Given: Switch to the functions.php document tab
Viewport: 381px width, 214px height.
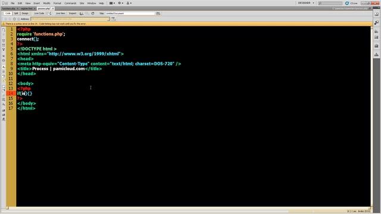Looking at the screenshot, I should point(9,8).
